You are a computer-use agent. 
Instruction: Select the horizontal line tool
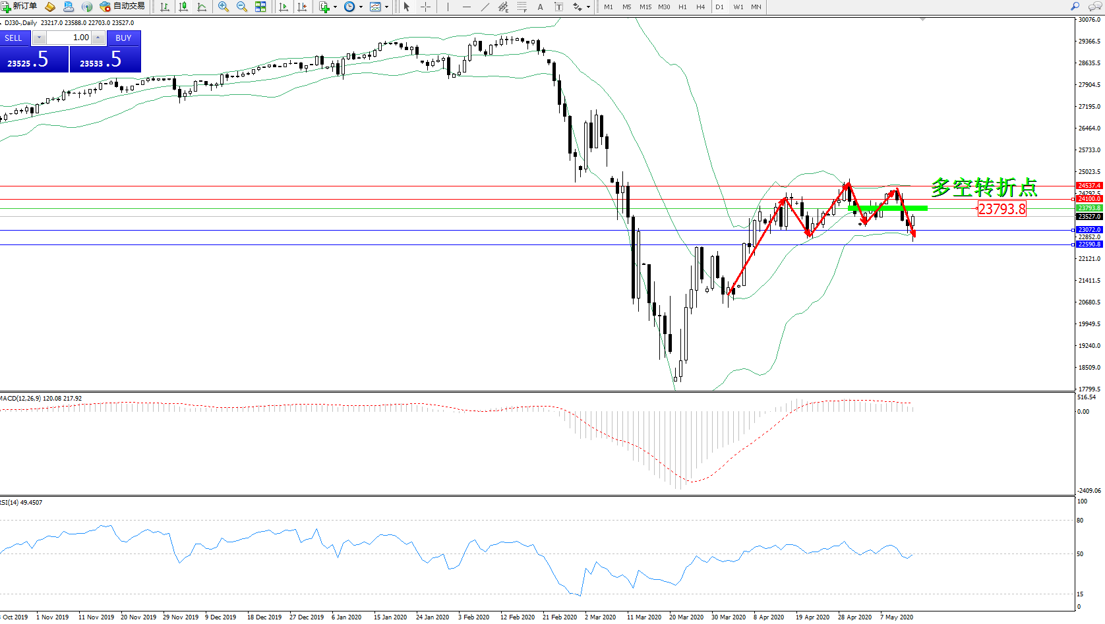coord(467,7)
